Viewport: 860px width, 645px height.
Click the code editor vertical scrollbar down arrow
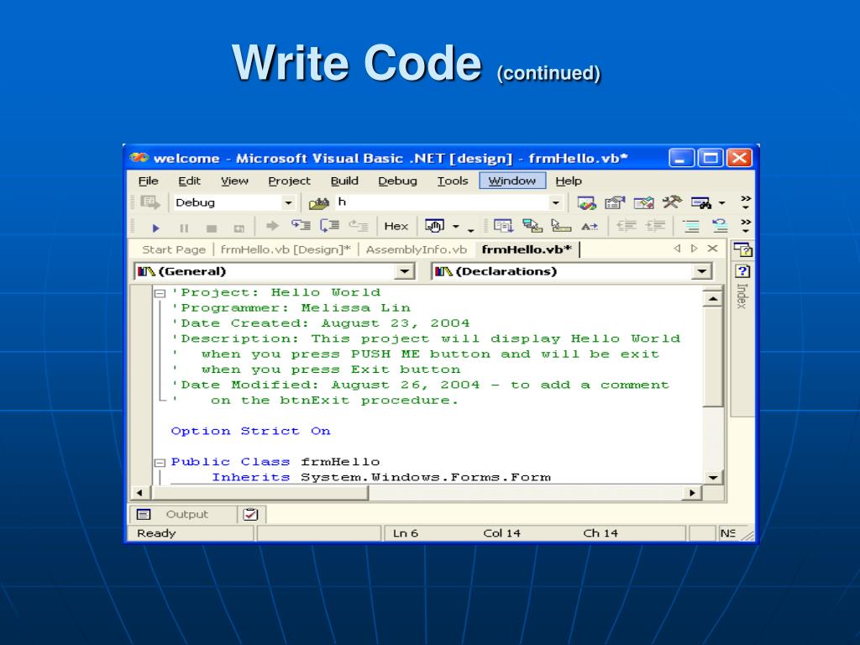pos(713,478)
